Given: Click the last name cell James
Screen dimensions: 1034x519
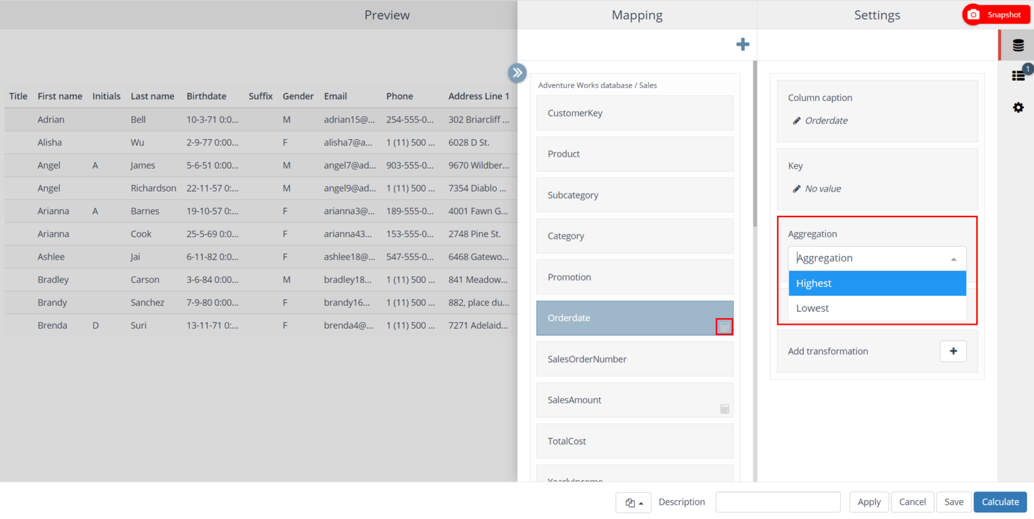Looking at the screenshot, I should tap(143, 165).
